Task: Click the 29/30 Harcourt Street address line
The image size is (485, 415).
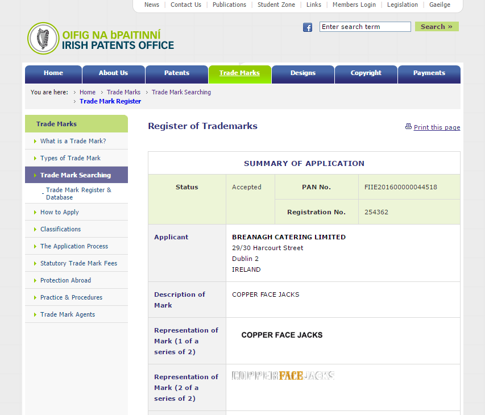Action: click(x=268, y=248)
